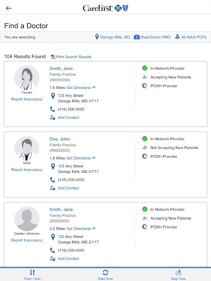211x281 pixels.
Task: Change the All Adult PCPs filter text
Action: pyautogui.click(x=194, y=37)
